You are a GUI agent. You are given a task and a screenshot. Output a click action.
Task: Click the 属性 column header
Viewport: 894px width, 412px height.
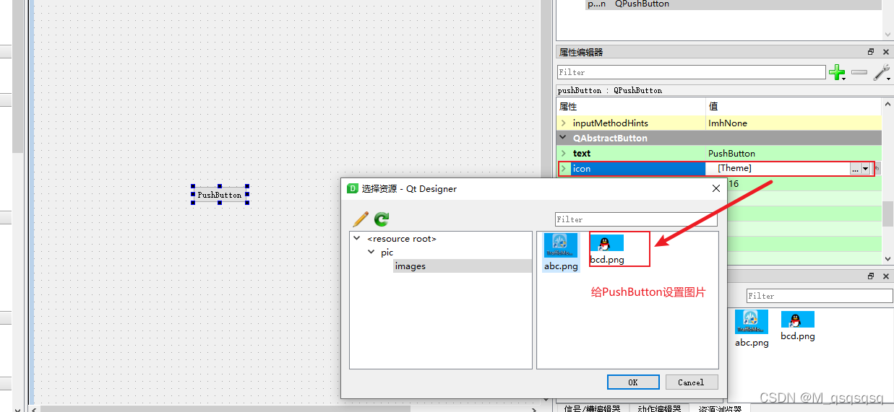tap(568, 107)
